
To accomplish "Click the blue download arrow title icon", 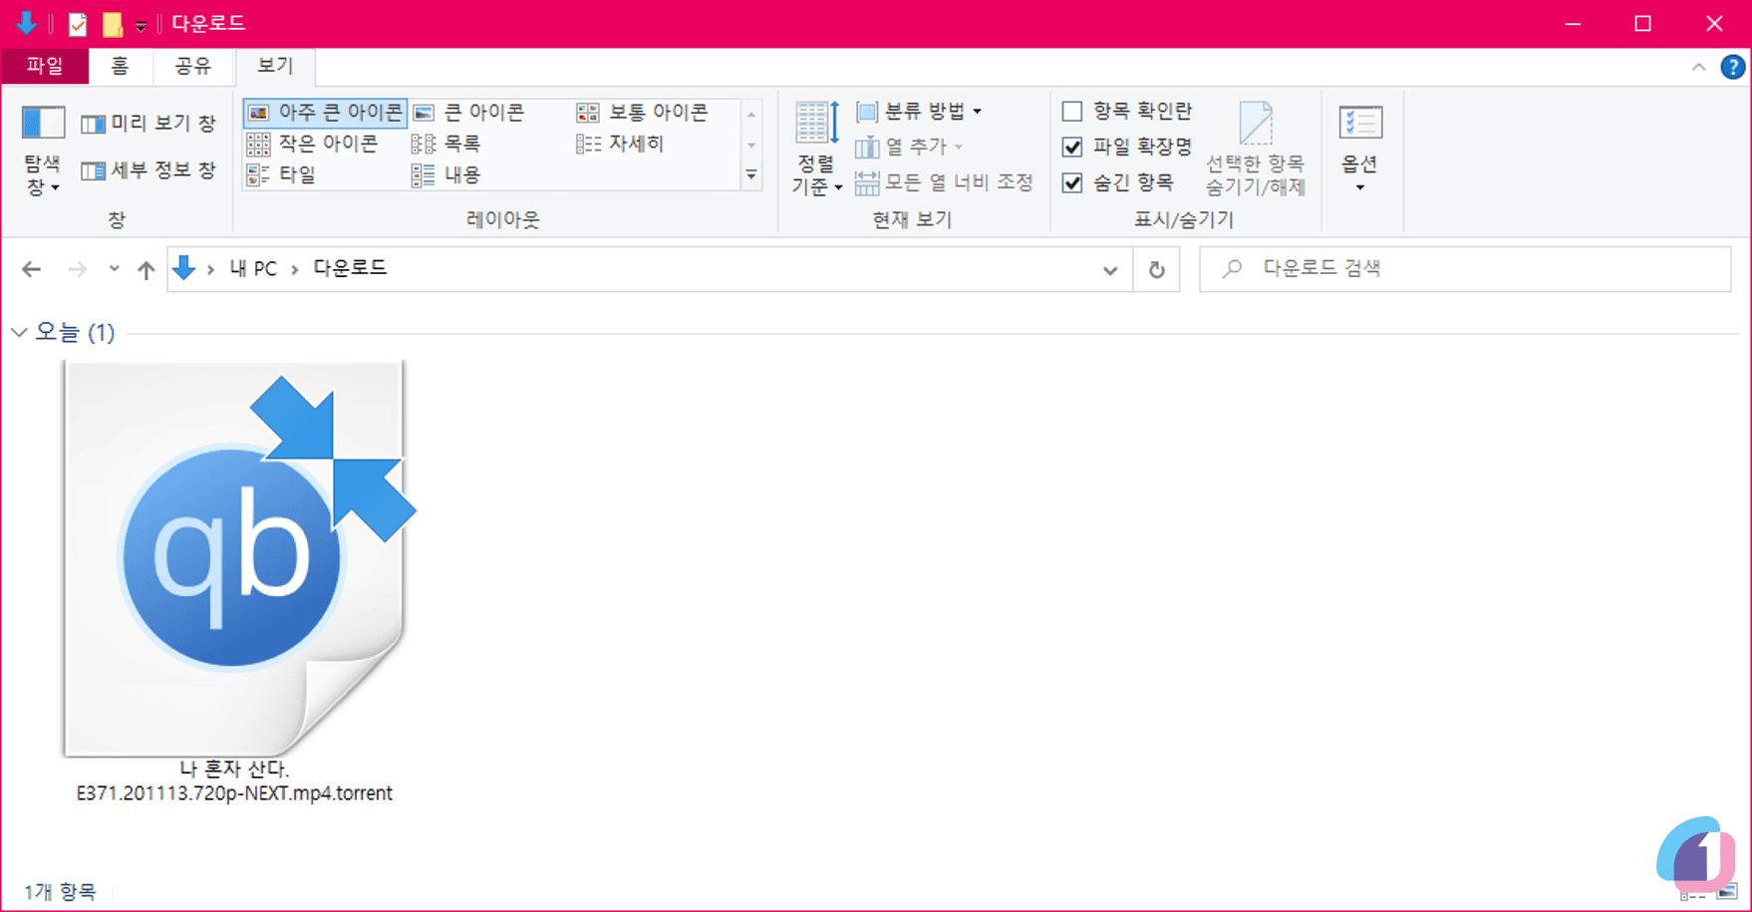I will click(x=27, y=23).
